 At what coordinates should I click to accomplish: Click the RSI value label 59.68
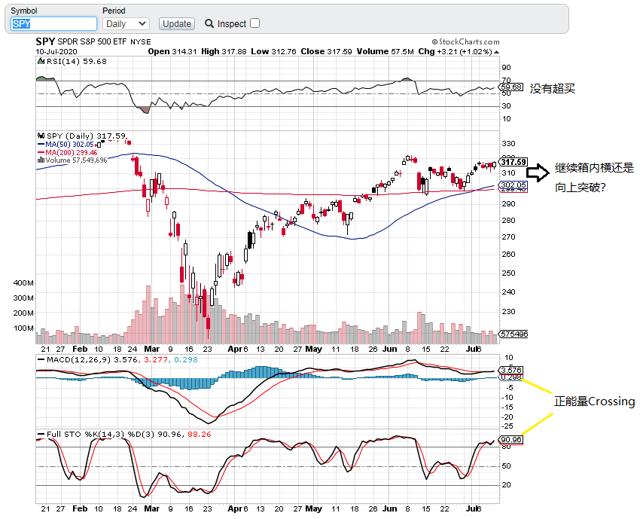511,87
